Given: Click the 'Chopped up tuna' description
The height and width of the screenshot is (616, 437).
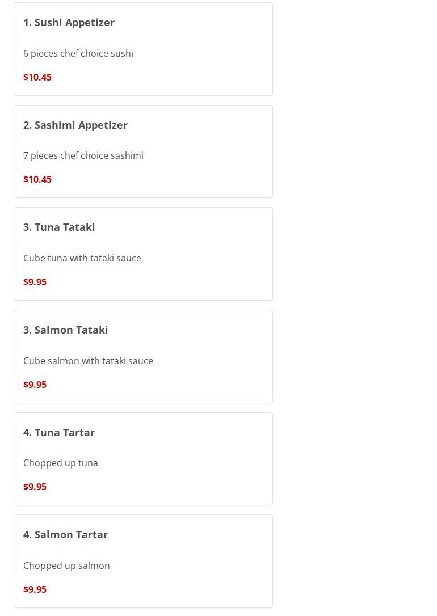Looking at the screenshot, I should pyautogui.click(x=61, y=463).
